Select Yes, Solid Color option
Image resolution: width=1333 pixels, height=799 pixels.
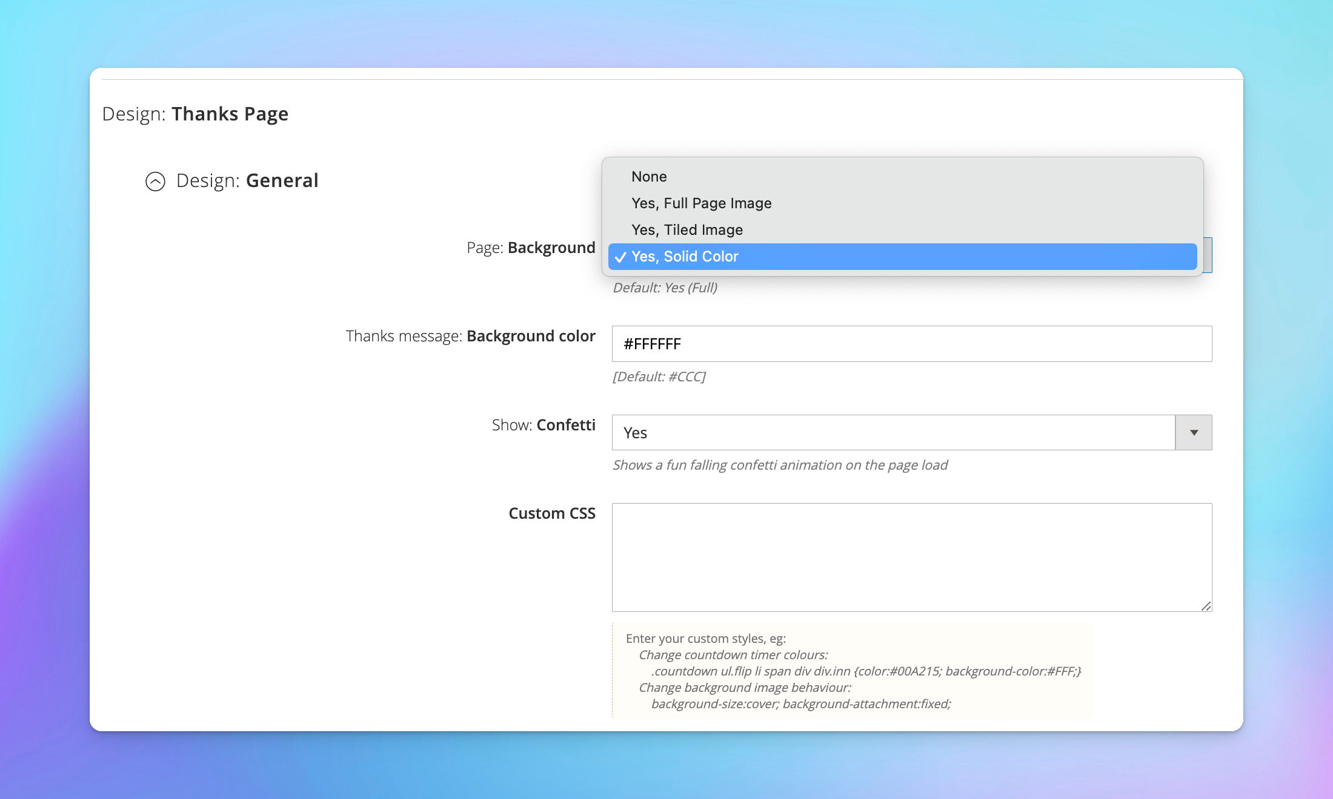pos(902,257)
